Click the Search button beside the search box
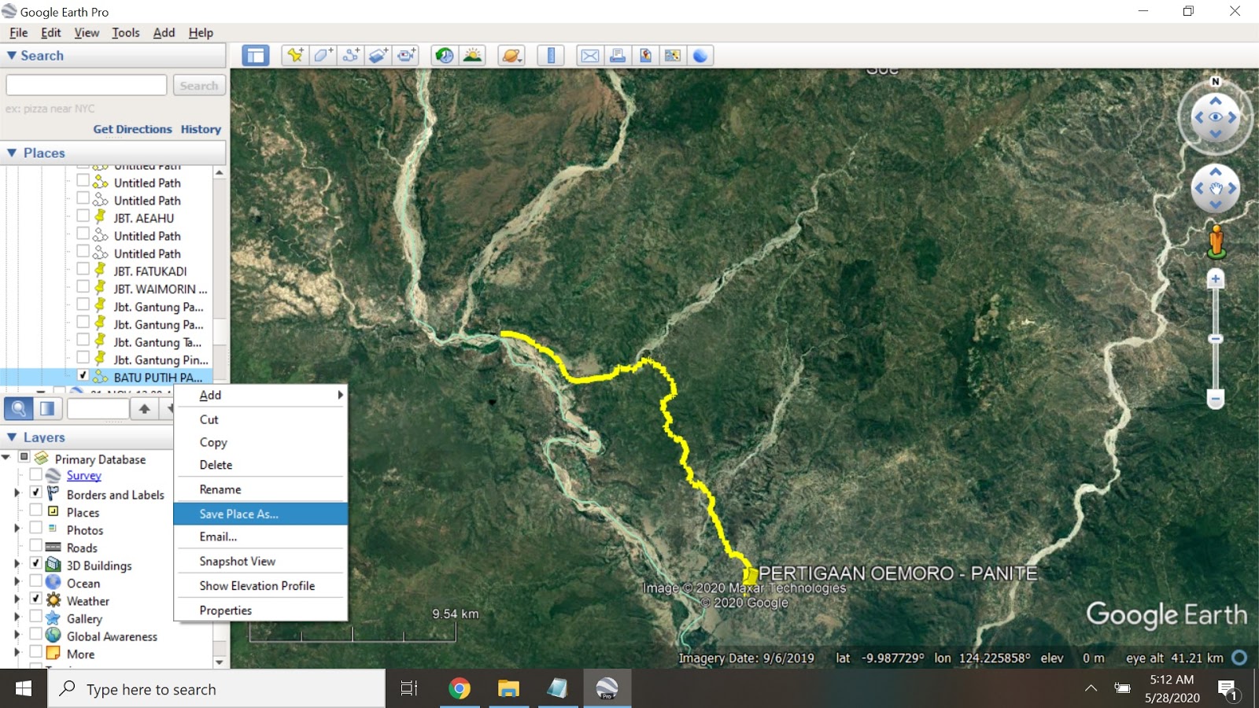The image size is (1259, 708). (199, 85)
